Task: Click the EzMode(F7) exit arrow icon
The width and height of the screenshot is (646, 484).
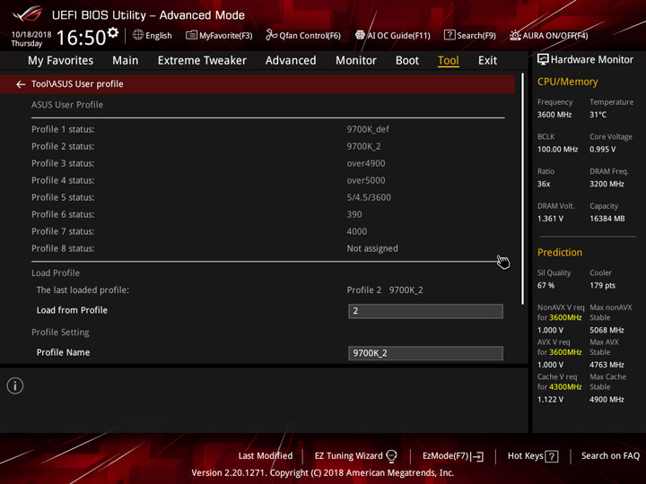Action: [477, 456]
